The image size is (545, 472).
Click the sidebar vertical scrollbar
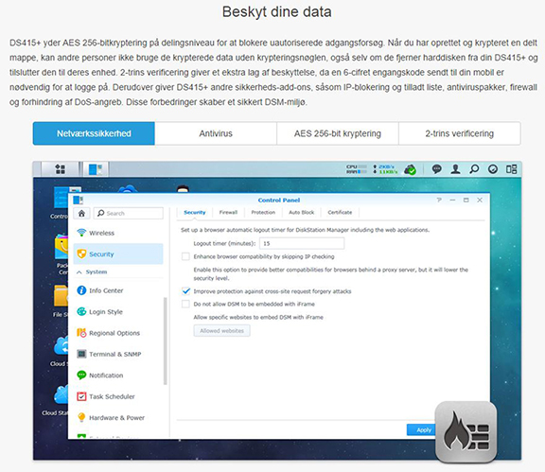coord(165,341)
